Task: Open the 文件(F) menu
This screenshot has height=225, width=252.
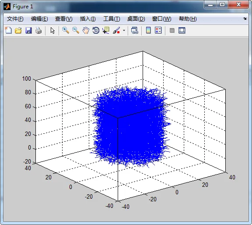Action: tap(15, 19)
